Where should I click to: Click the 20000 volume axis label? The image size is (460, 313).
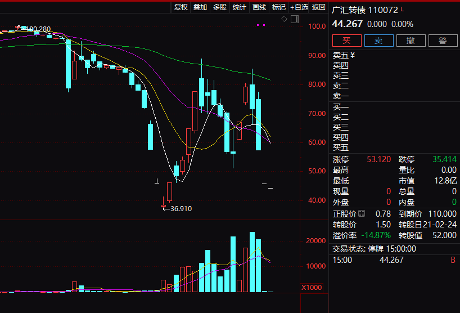point(315,241)
